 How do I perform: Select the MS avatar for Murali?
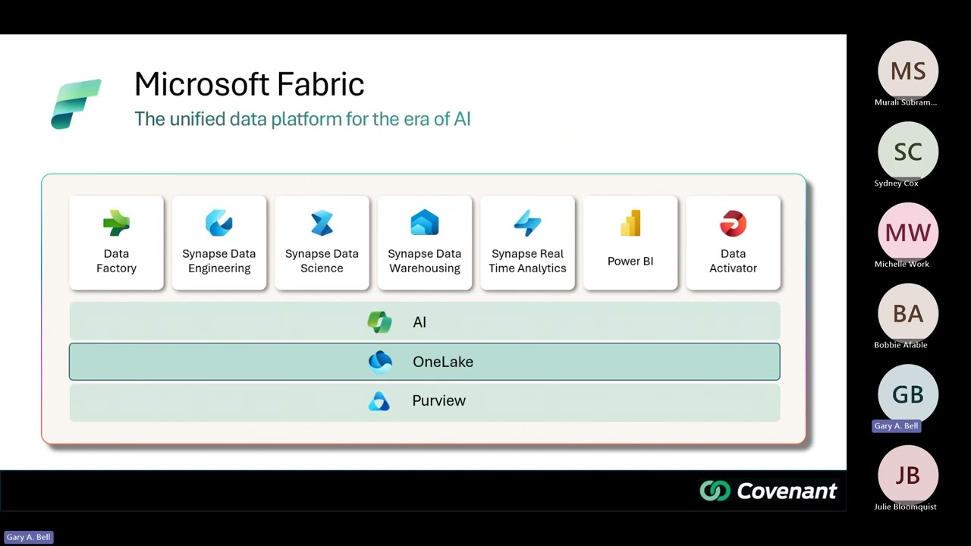pos(908,71)
